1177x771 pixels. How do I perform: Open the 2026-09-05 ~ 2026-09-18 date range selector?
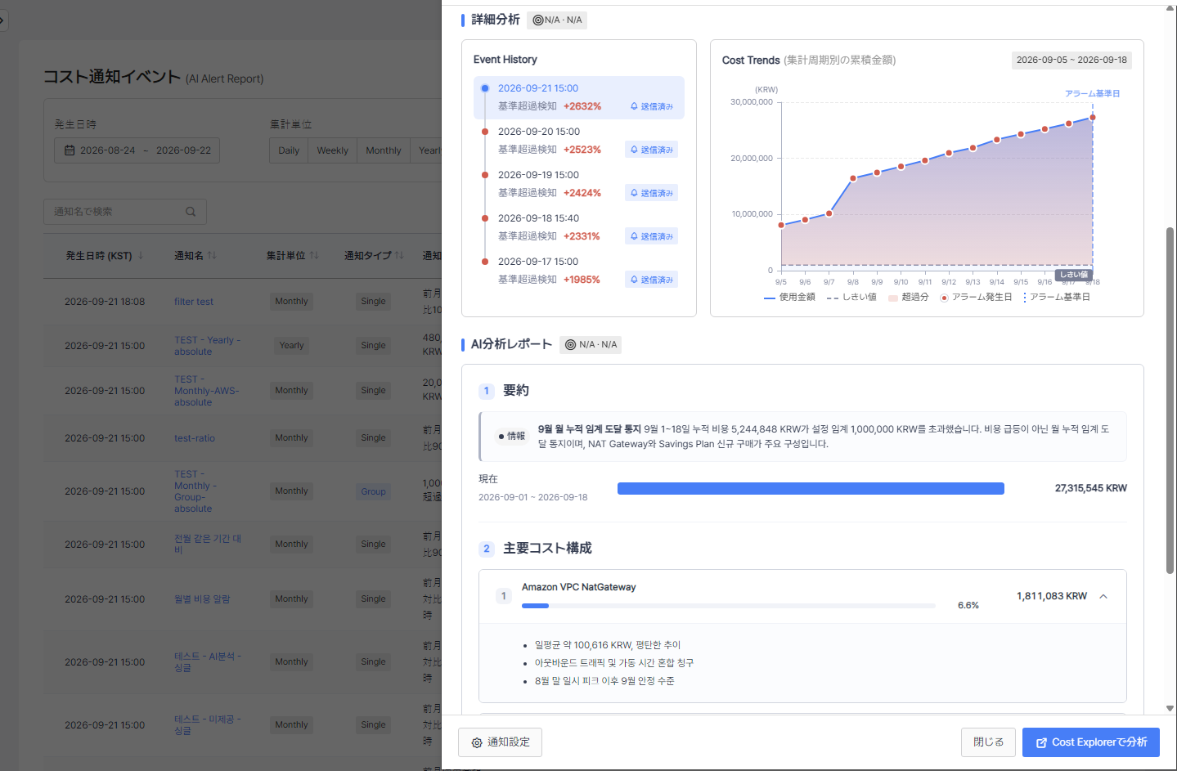[1071, 60]
